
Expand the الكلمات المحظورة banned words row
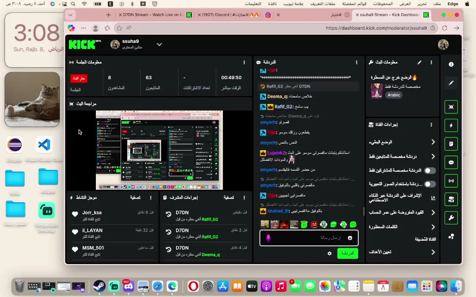[x=402, y=227]
